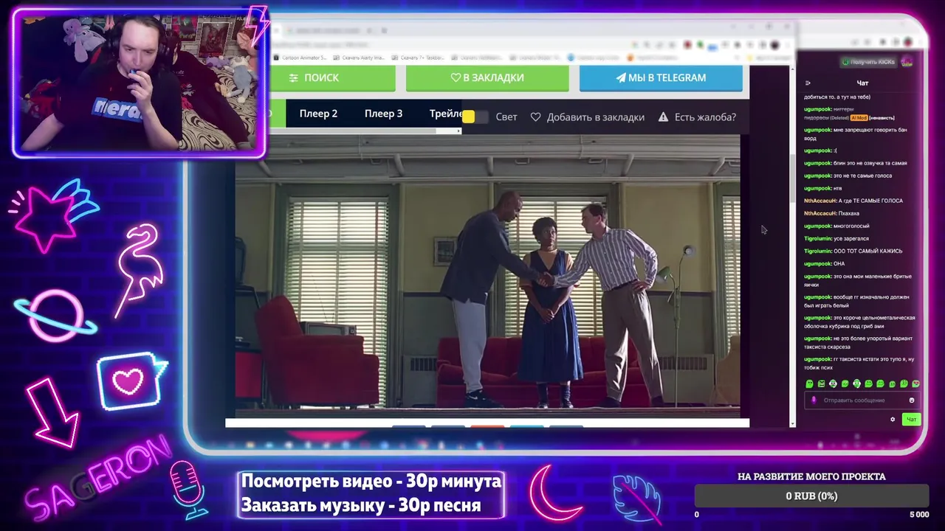Click Добавить в закладки with heart icon
The image size is (945, 531).
588,117
